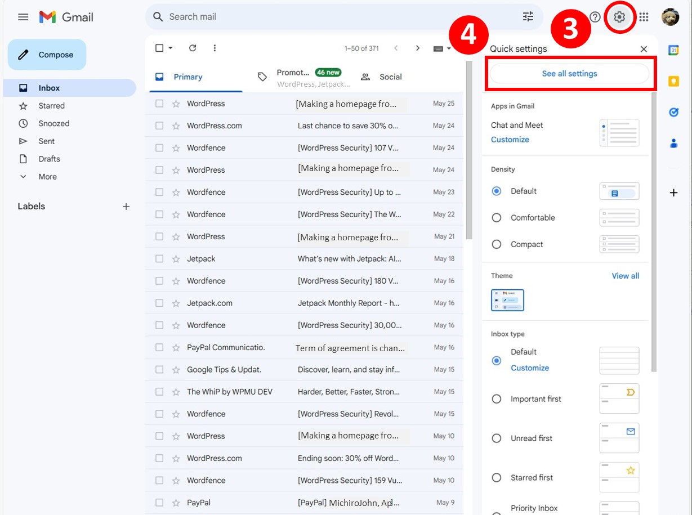Check the Jetpack May 18 email box
Image resolution: width=692 pixels, height=515 pixels.
pos(159,259)
